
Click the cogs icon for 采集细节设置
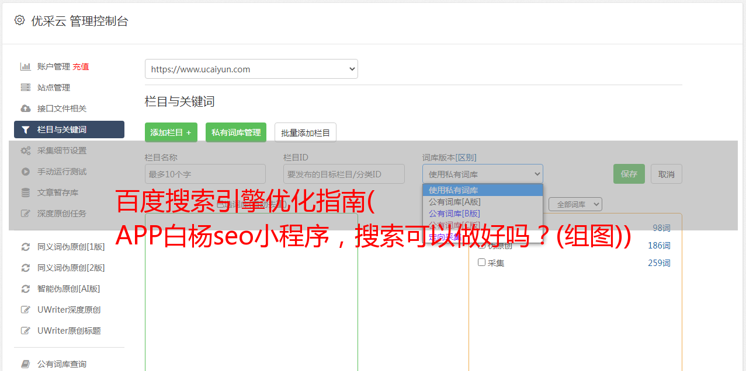[x=26, y=150]
